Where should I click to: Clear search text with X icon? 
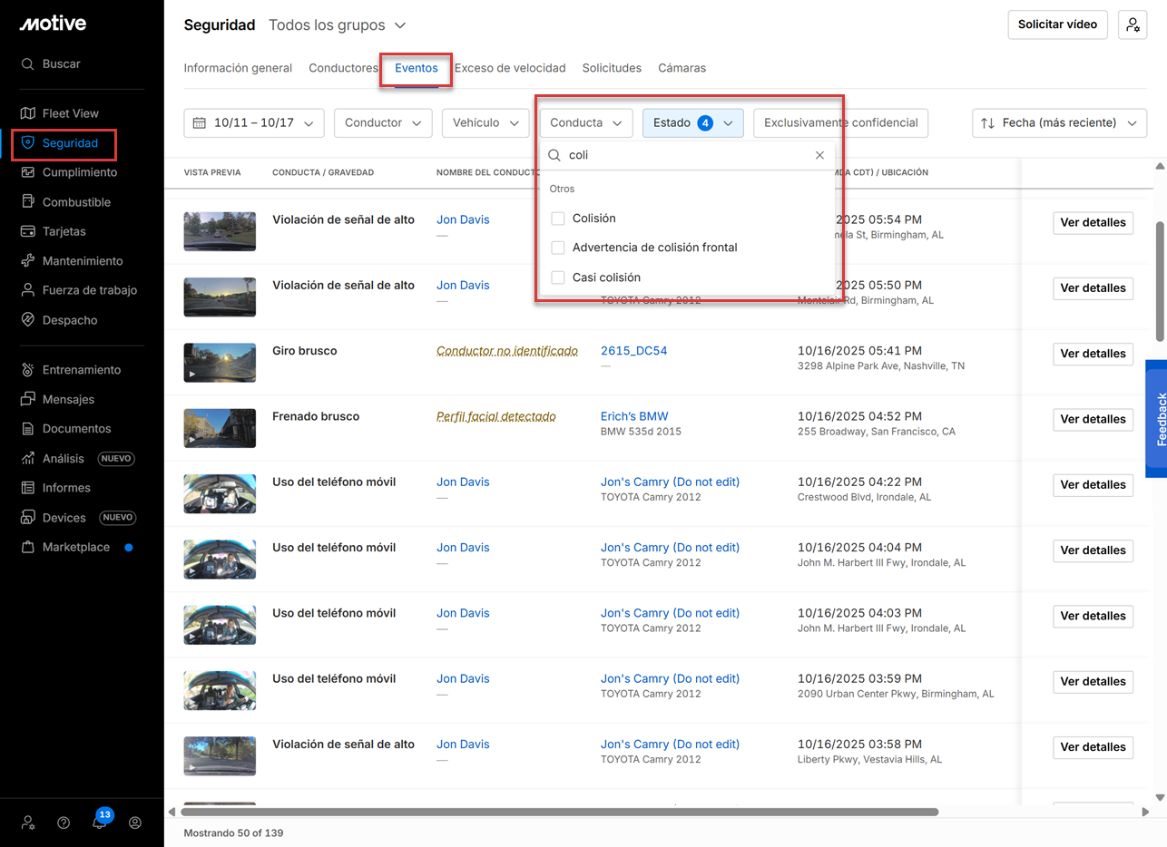[819, 155]
